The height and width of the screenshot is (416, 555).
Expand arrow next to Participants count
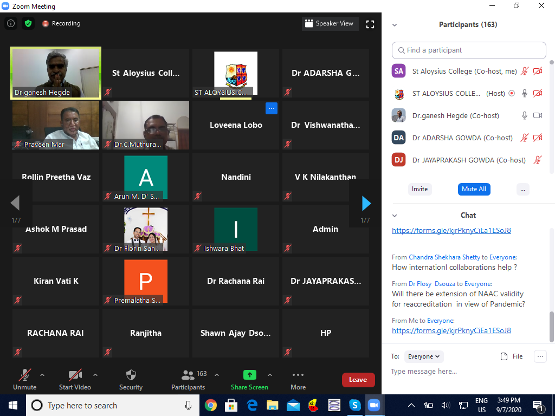click(217, 375)
